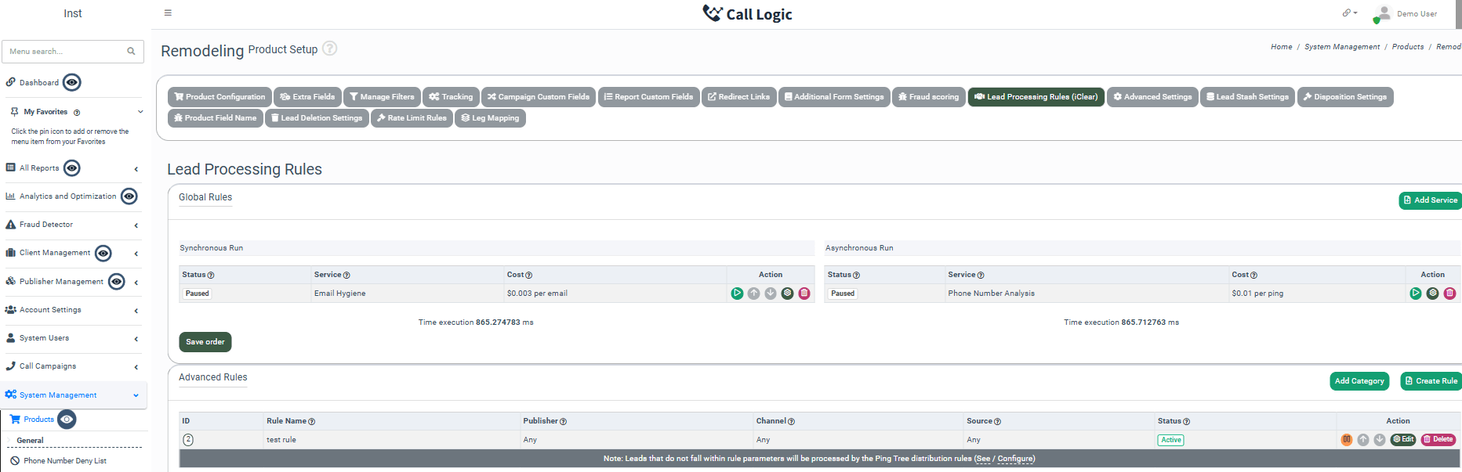Collapse the System Management menu

pos(136,395)
